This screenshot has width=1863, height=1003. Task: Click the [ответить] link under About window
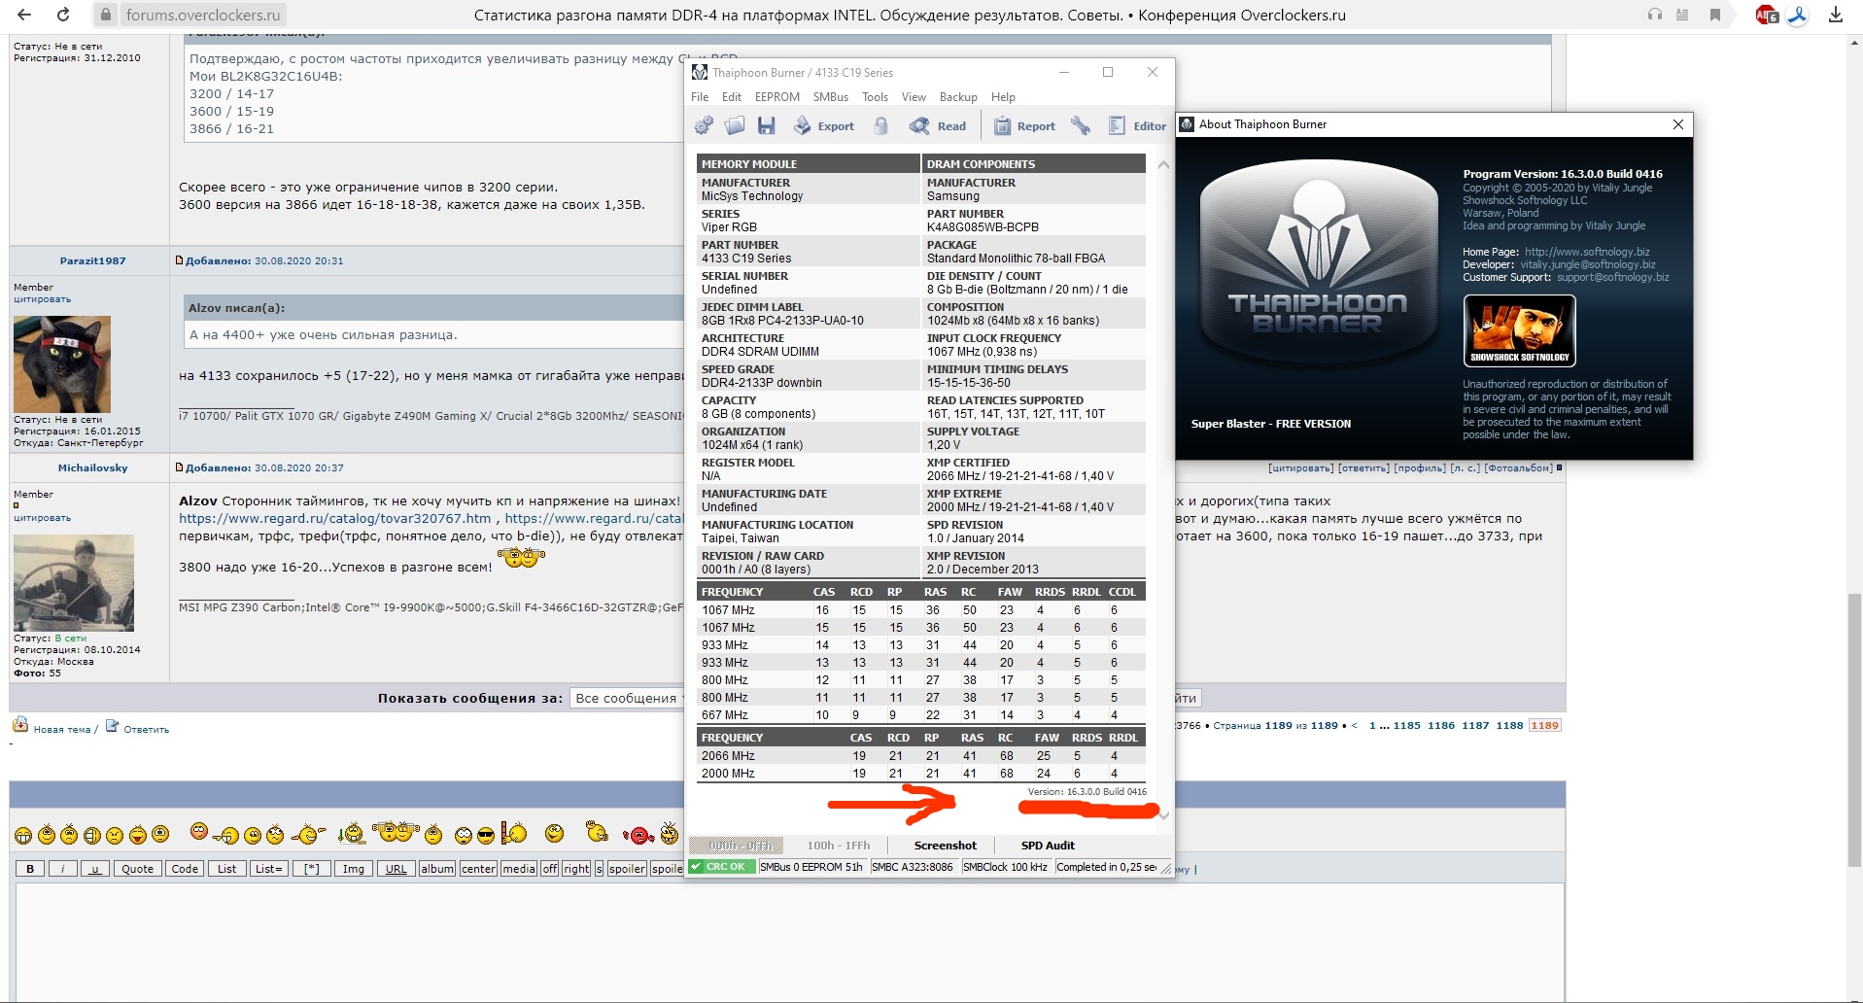point(1363,467)
